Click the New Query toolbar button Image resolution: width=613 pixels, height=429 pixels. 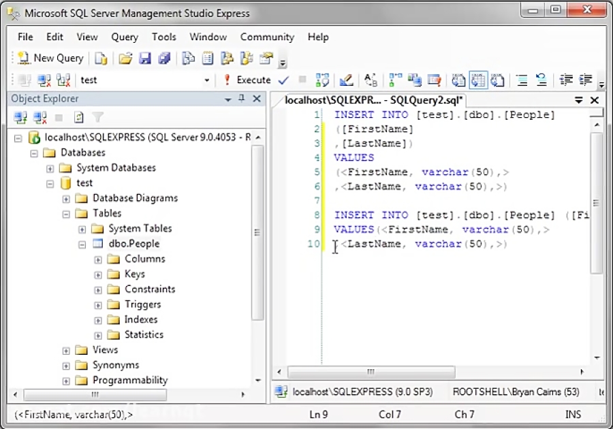point(50,58)
